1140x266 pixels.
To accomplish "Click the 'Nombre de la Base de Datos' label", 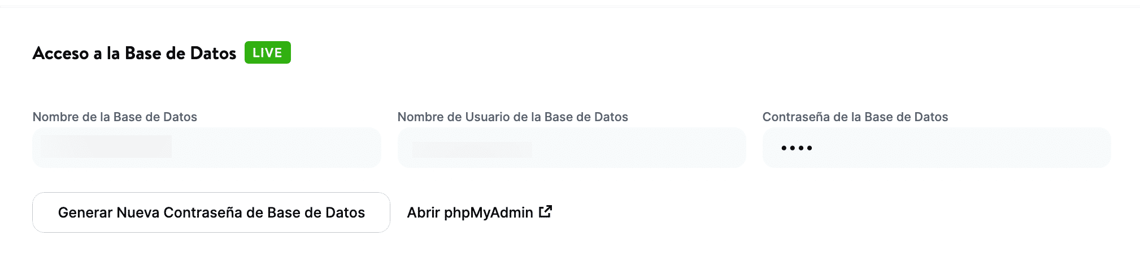I will tap(115, 117).
